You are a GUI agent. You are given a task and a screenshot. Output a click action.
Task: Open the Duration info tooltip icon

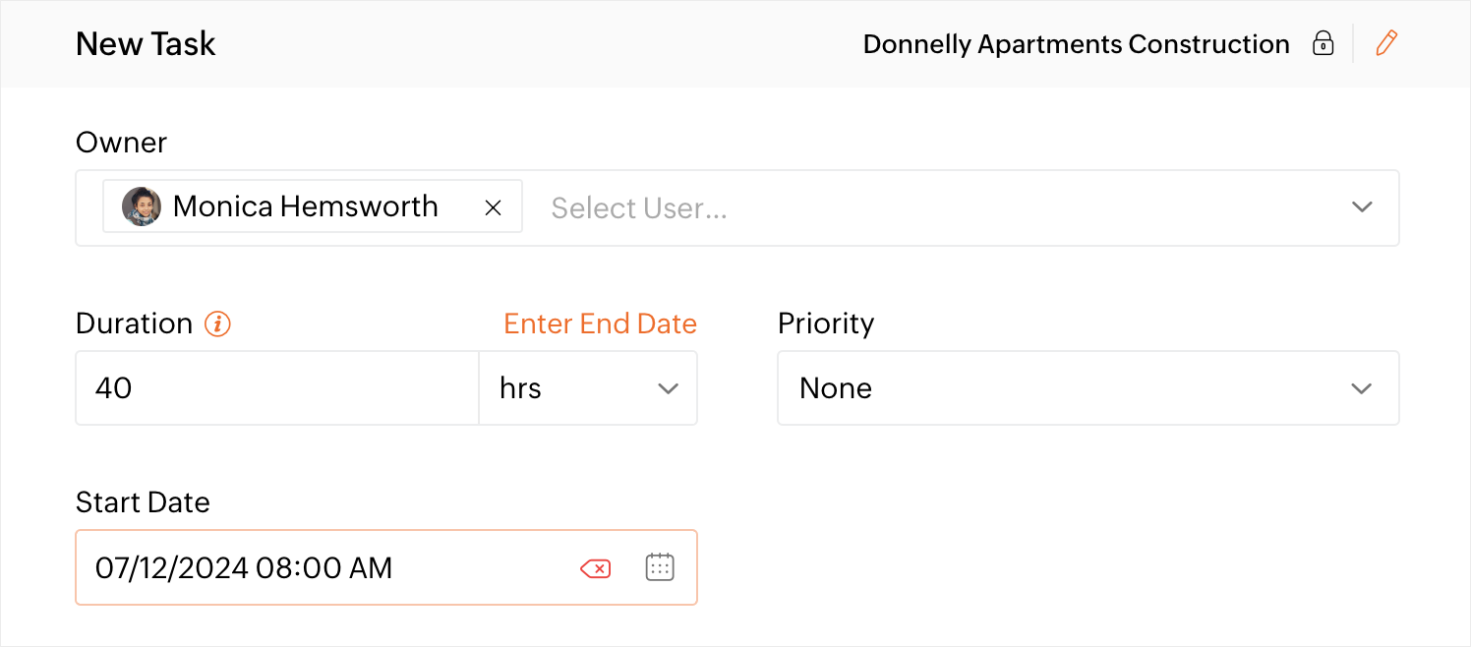click(217, 323)
